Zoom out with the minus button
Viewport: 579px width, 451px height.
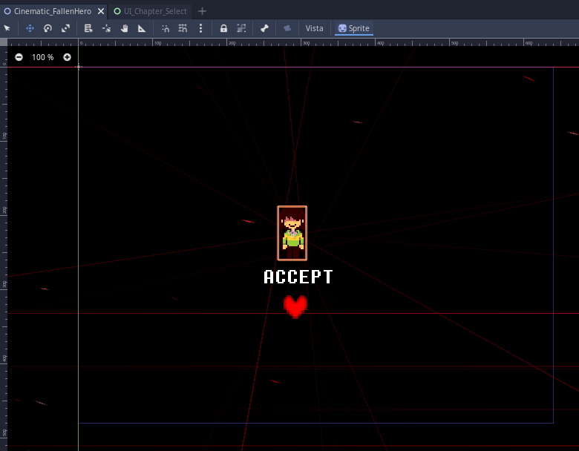(19, 57)
